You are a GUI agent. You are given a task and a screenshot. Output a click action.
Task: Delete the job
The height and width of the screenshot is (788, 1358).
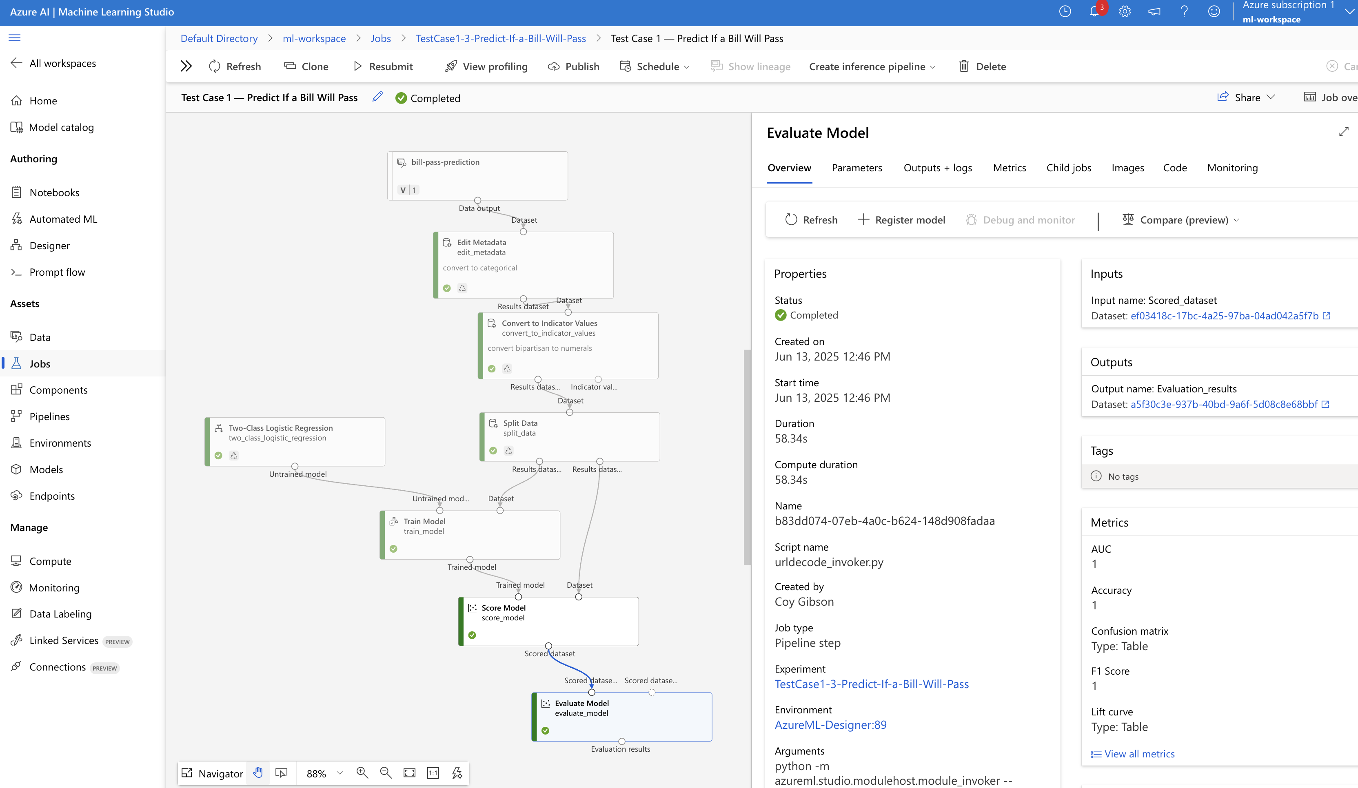983,66
